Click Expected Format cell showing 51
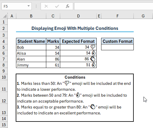The height and width of the screenshot is (128, 153). coord(78,65)
